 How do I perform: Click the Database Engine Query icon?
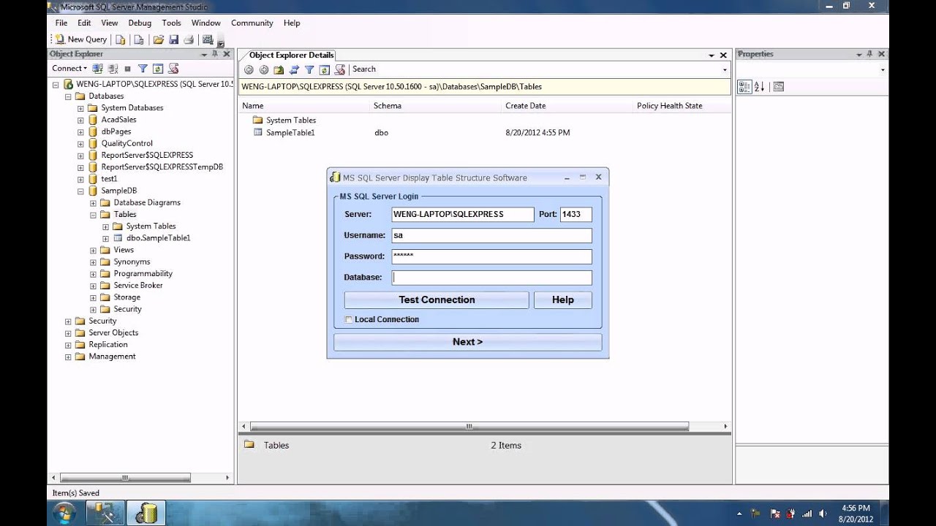121,39
